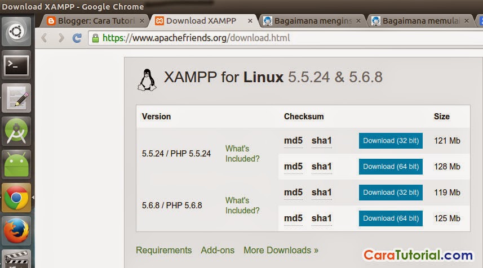The height and width of the screenshot is (268, 483).
Task: Show sha1 checksum for 125 Mb download
Action: (x=322, y=218)
